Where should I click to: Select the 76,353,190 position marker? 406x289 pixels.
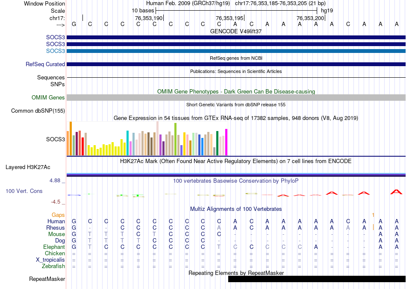[149, 18]
